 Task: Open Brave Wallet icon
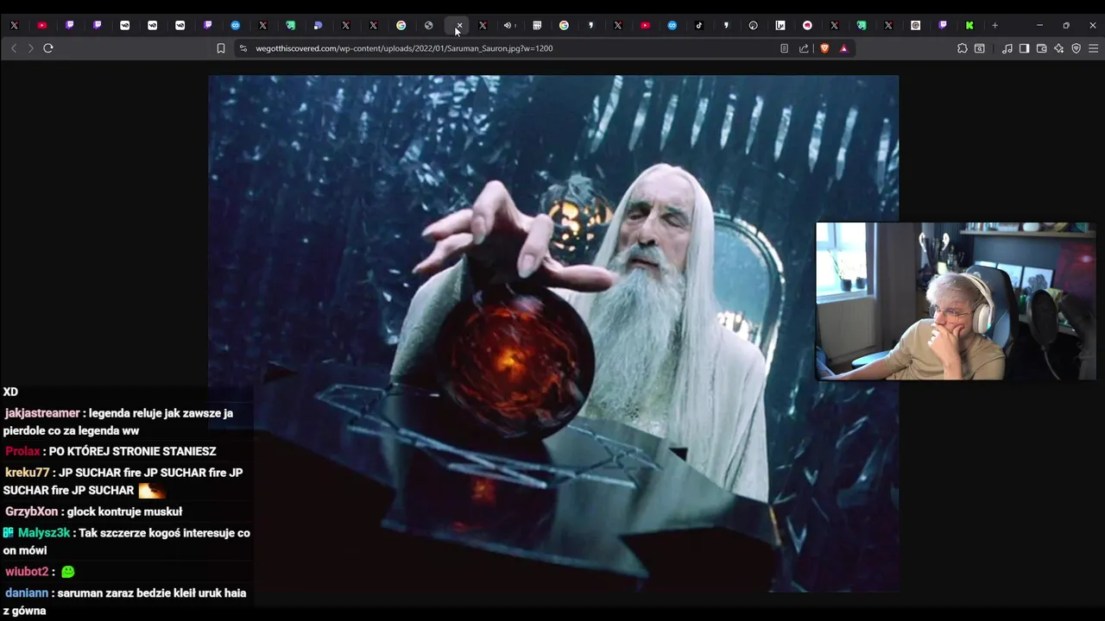1042,48
